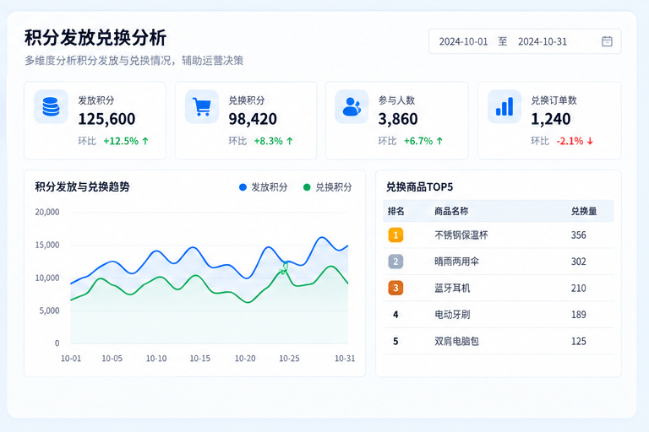Set the start date 2024-10-01
Screen dimensions: 649x432
(x=463, y=41)
